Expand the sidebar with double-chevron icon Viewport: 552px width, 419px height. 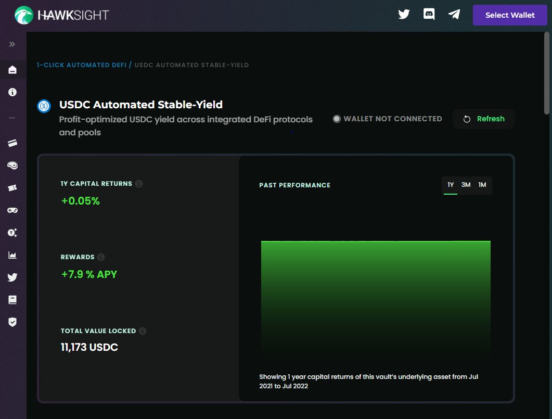click(x=12, y=44)
